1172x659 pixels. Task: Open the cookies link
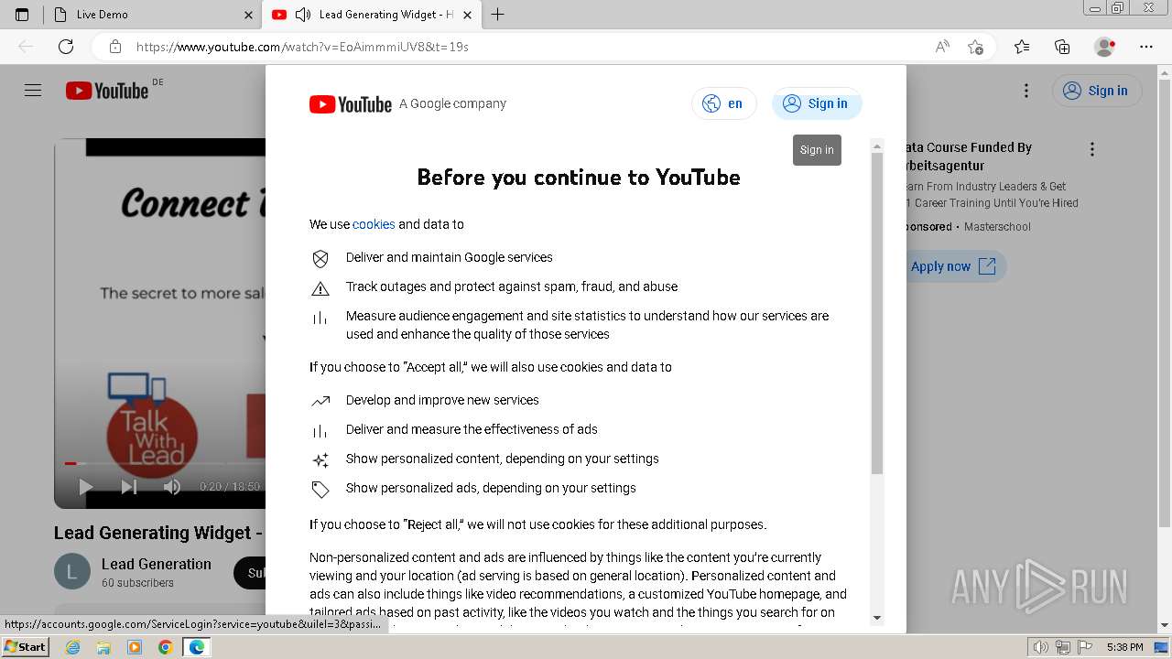[374, 224]
